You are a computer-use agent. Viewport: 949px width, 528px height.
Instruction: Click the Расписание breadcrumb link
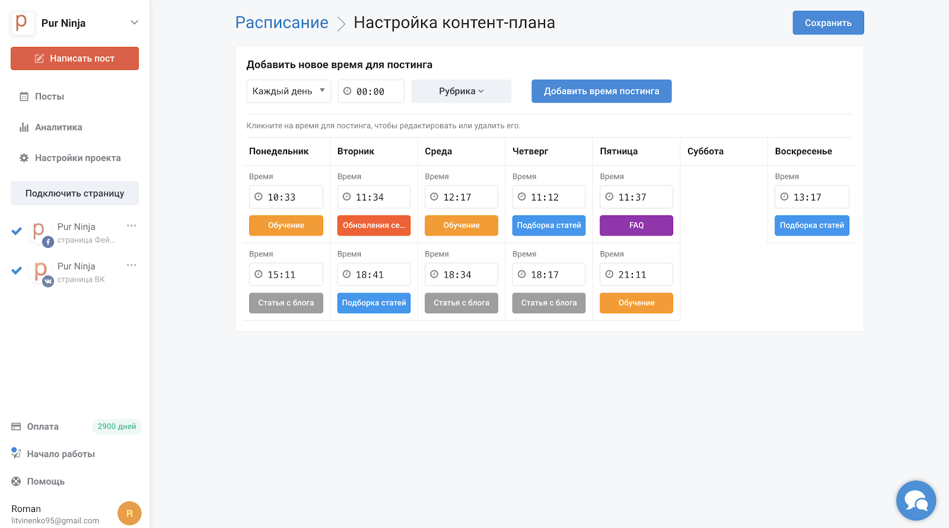(x=282, y=23)
